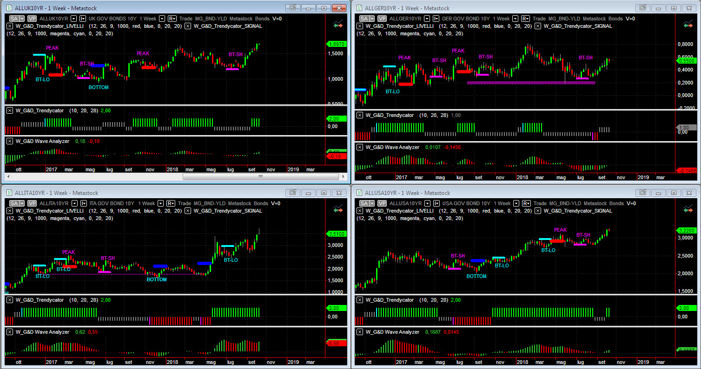Click the ALLUK10YR window title chart icon
This screenshot has height=369, width=701.
click(9, 8)
